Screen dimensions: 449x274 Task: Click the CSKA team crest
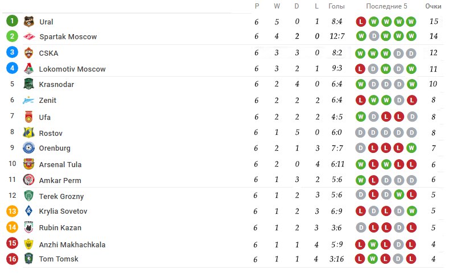click(x=28, y=53)
